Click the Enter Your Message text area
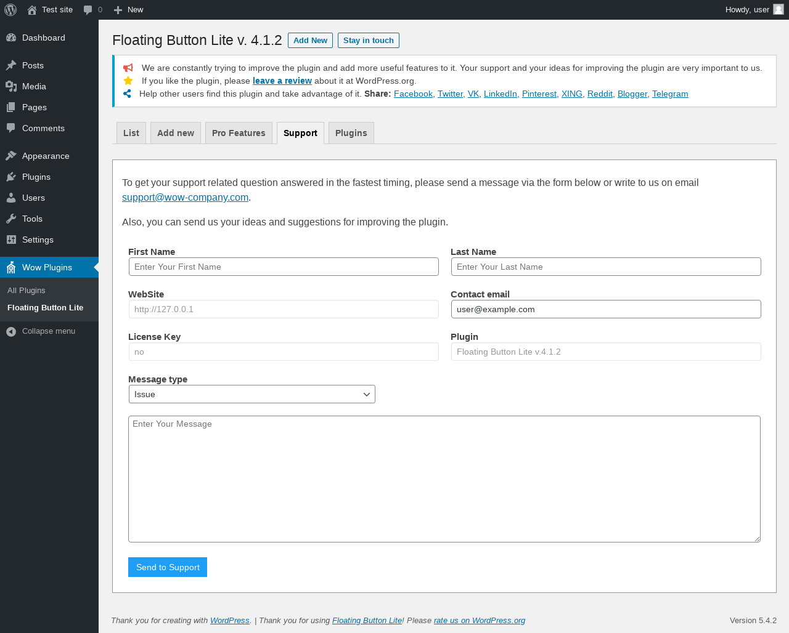 [x=444, y=479]
